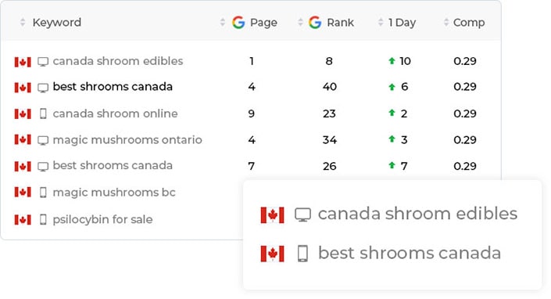Image resolution: width=551 pixels, height=299 pixels.
Task: Click green up arrow next to 10
Action: (392, 61)
